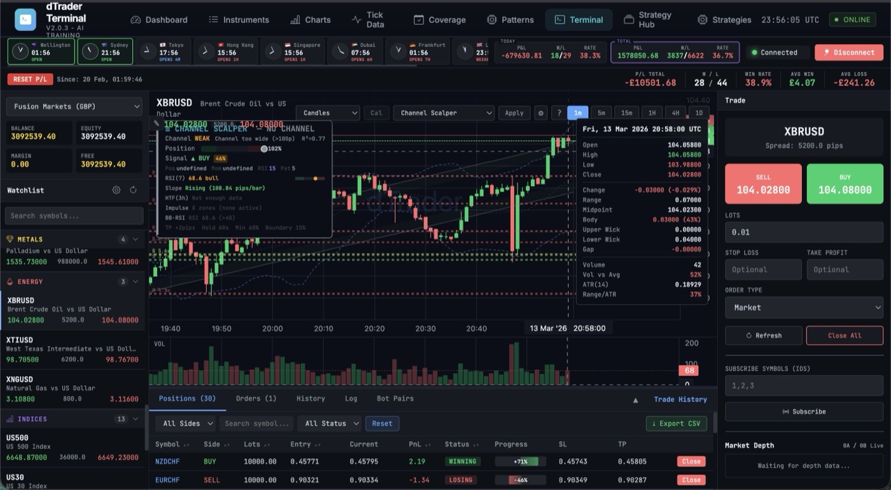Open the Candles chart type dropdown

click(327, 112)
